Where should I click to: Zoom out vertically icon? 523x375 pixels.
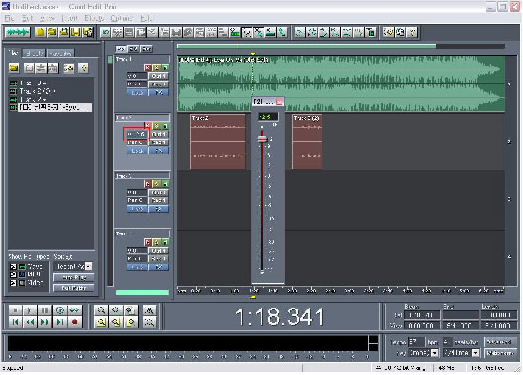coord(149,322)
